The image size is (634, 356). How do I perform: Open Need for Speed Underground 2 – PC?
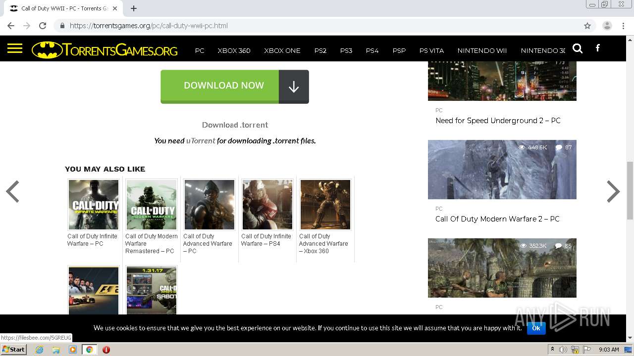pyautogui.click(x=498, y=121)
